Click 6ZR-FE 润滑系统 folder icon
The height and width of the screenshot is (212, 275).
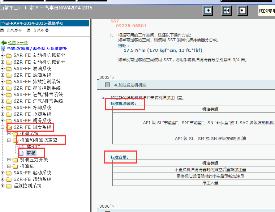[9, 127]
